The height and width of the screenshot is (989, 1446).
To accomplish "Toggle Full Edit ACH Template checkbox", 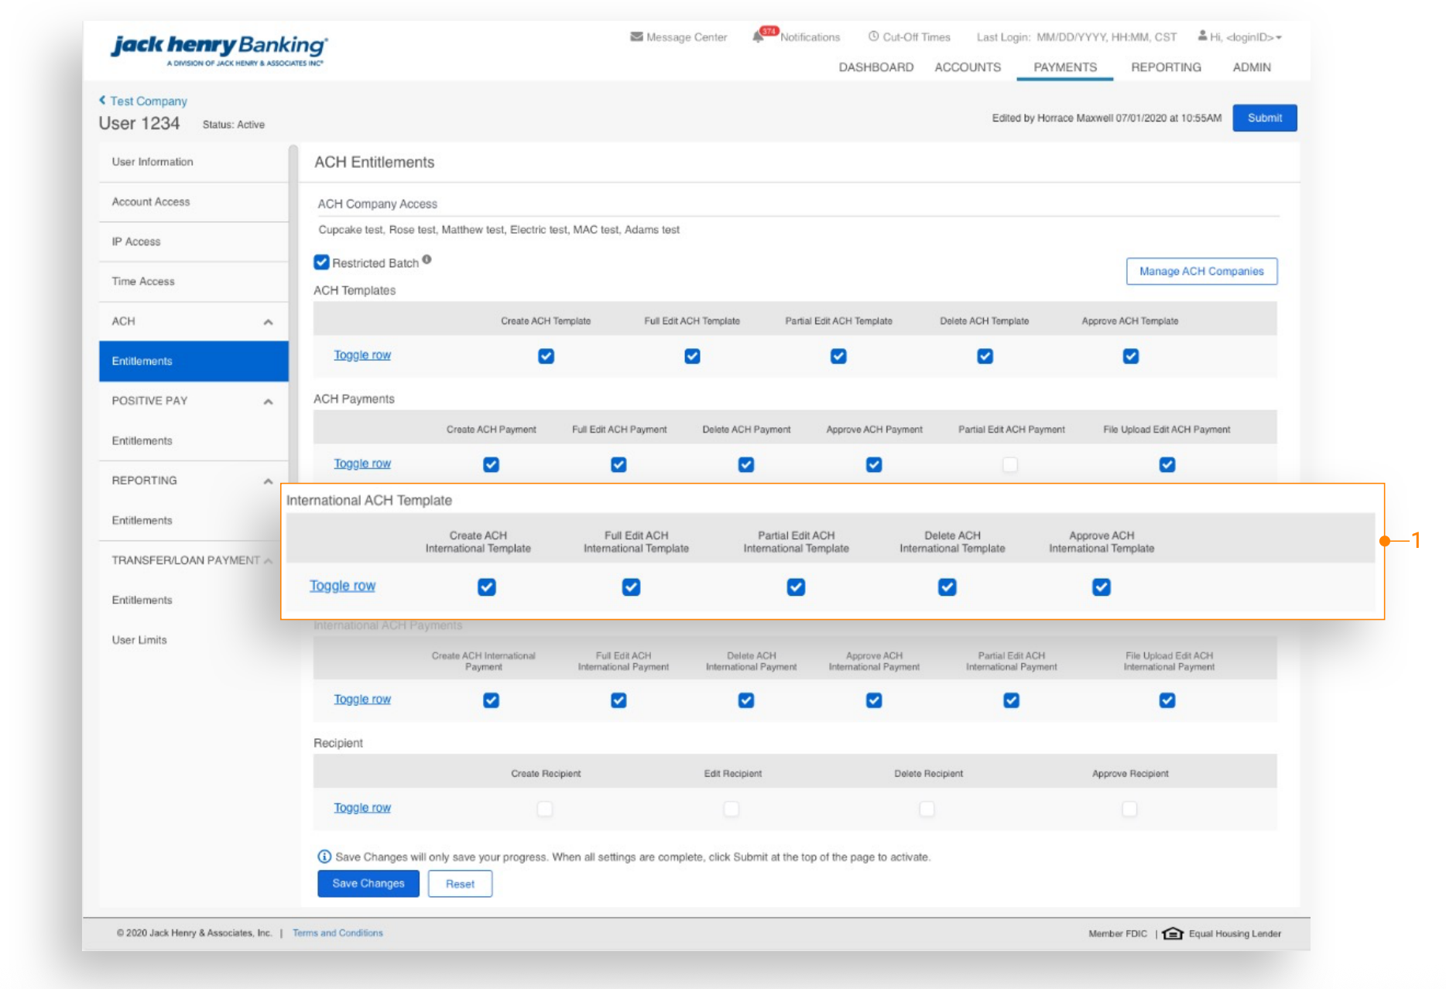I will tap(692, 356).
